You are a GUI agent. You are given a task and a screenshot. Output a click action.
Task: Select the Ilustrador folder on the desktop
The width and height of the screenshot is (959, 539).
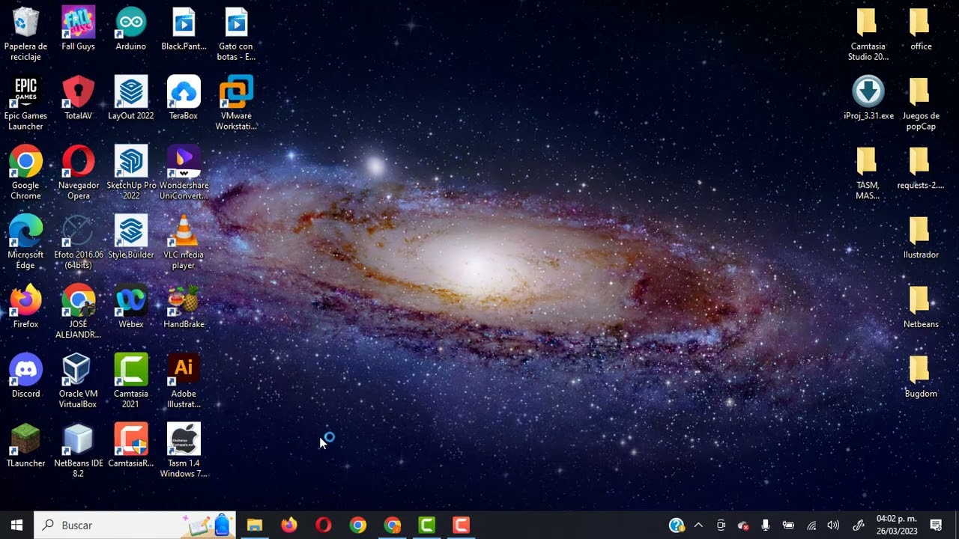point(921,238)
